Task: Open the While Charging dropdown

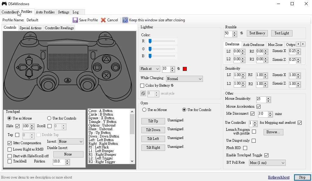Action: (x=184, y=79)
